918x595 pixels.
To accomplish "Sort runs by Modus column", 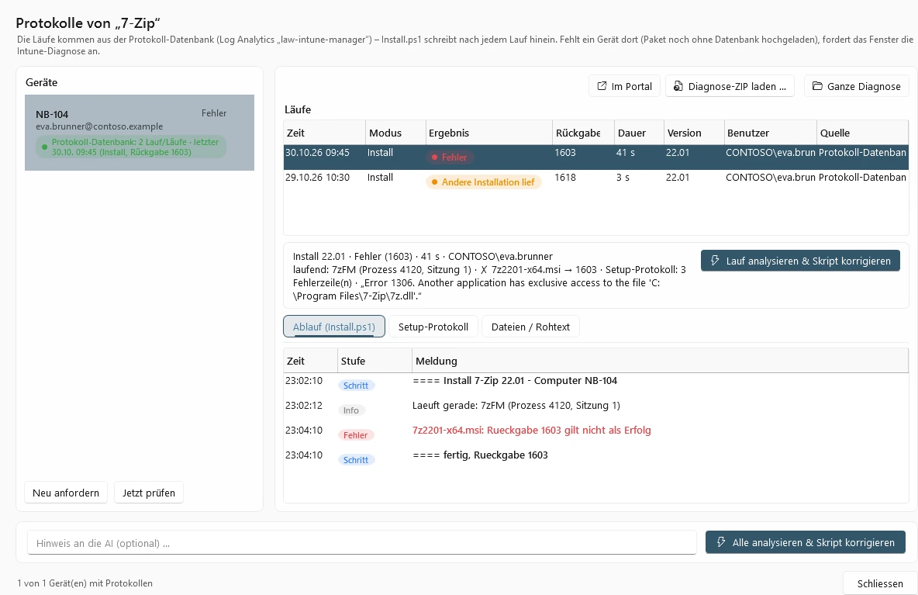I will 395,133.
